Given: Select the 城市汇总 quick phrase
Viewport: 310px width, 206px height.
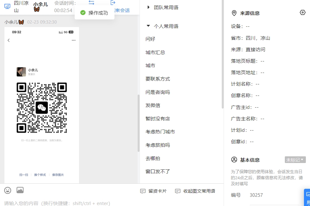Looking at the screenshot, I should click(x=155, y=52).
